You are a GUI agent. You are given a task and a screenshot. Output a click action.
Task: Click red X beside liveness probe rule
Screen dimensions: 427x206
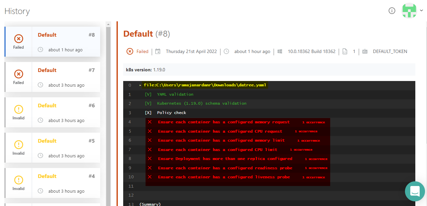(150, 177)
